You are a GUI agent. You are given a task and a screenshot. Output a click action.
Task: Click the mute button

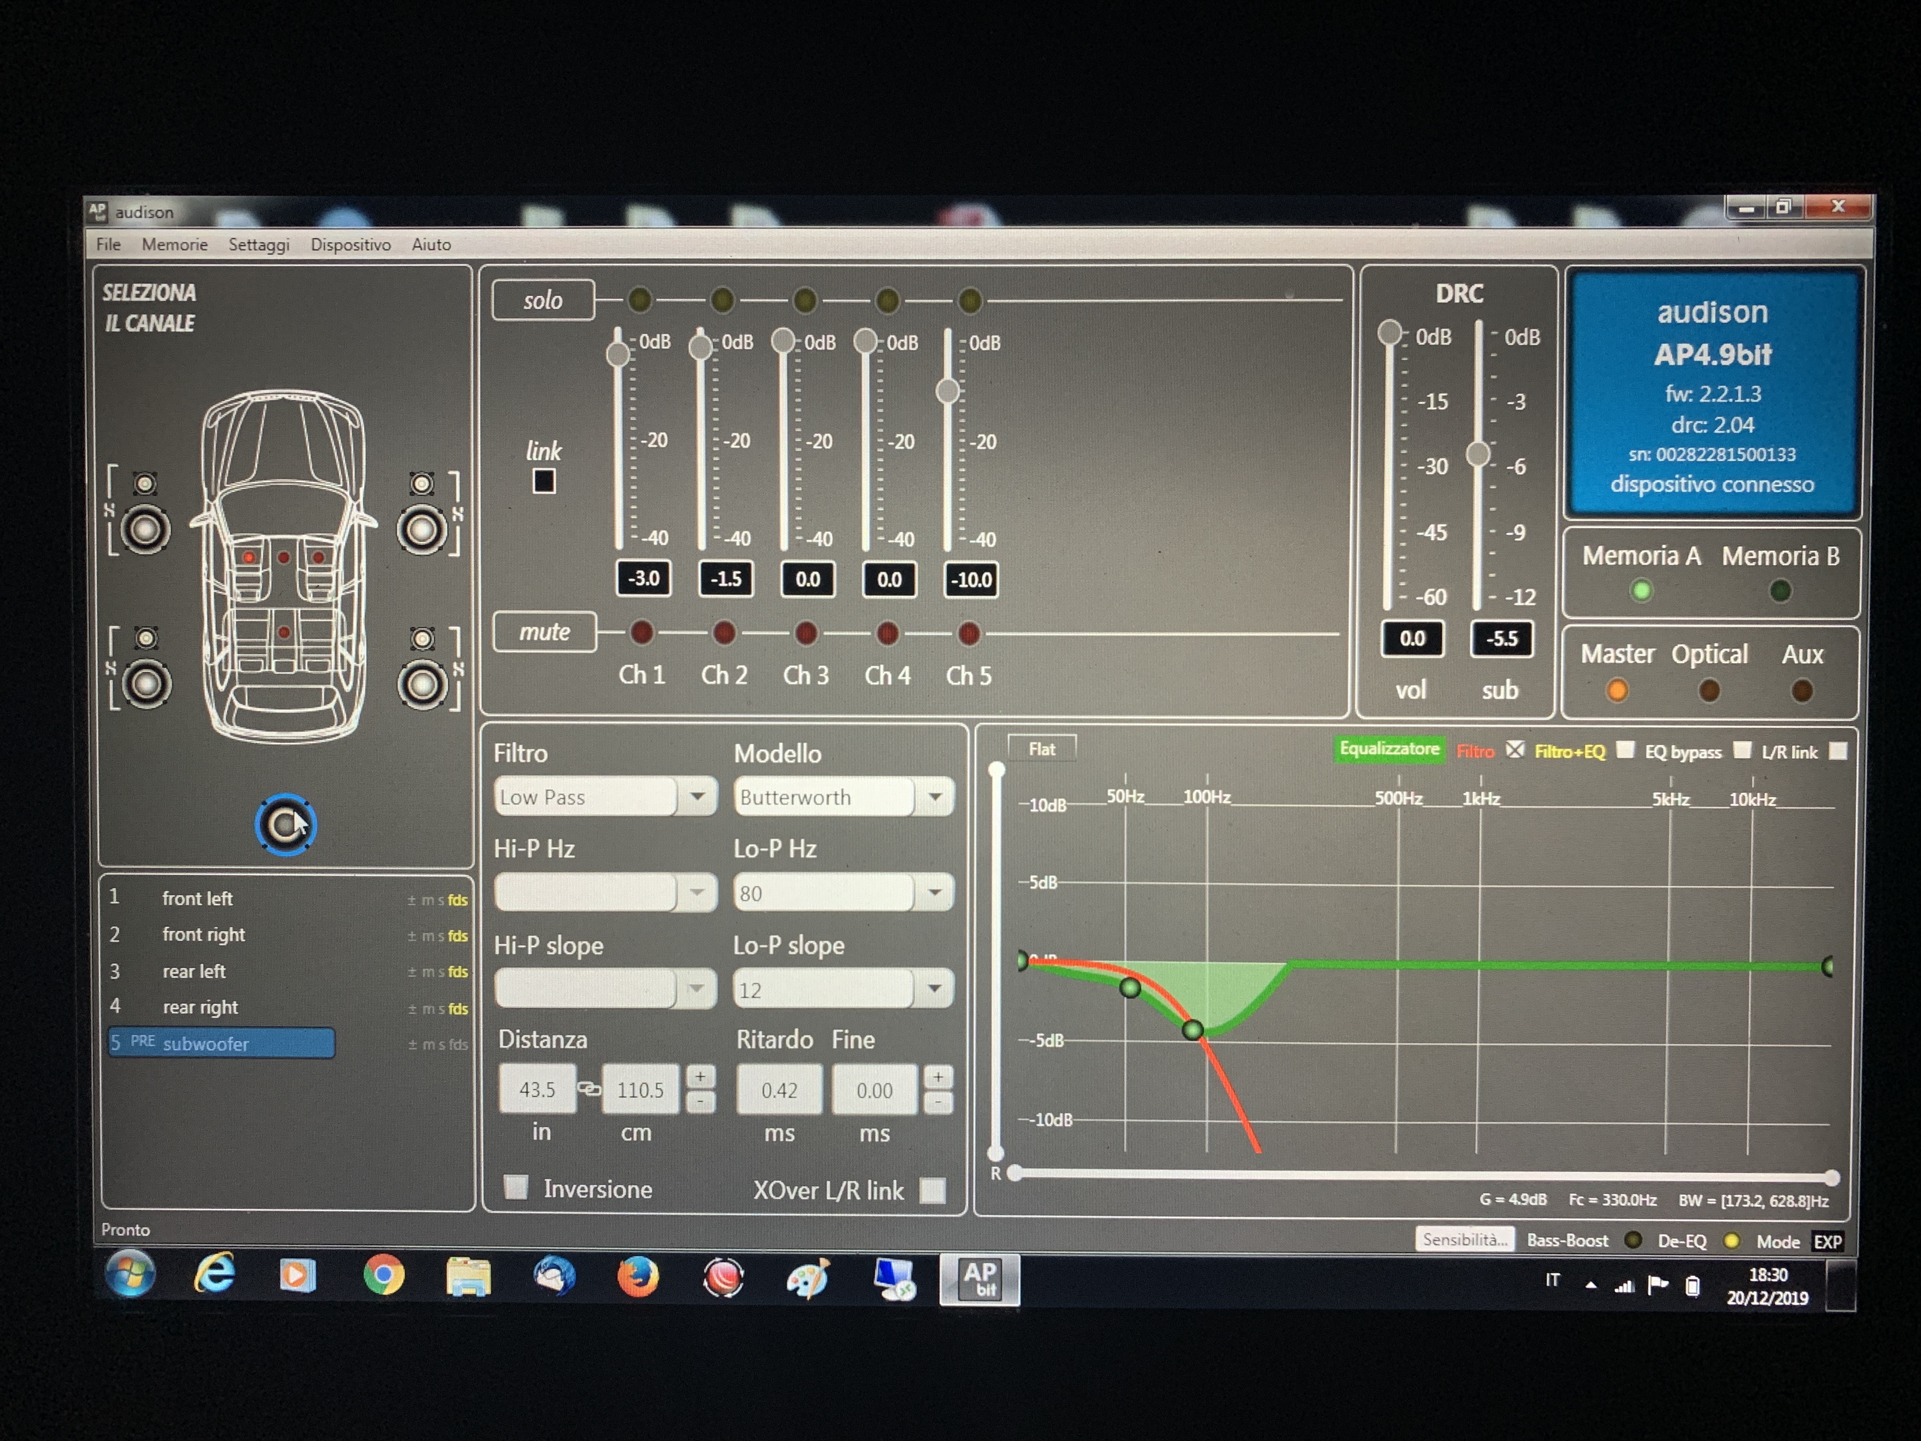click(x=545, y=631)
